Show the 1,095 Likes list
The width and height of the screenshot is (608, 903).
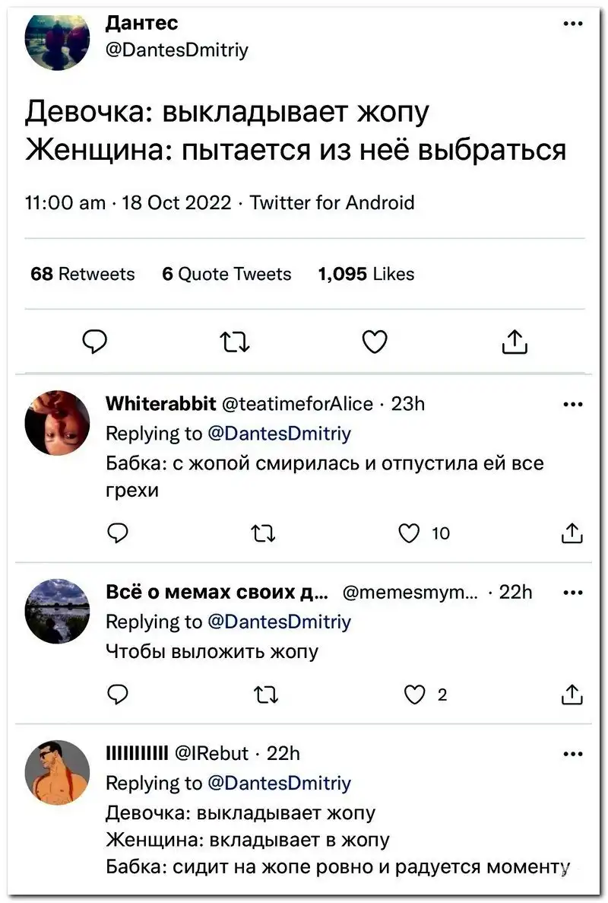(366, 275)
